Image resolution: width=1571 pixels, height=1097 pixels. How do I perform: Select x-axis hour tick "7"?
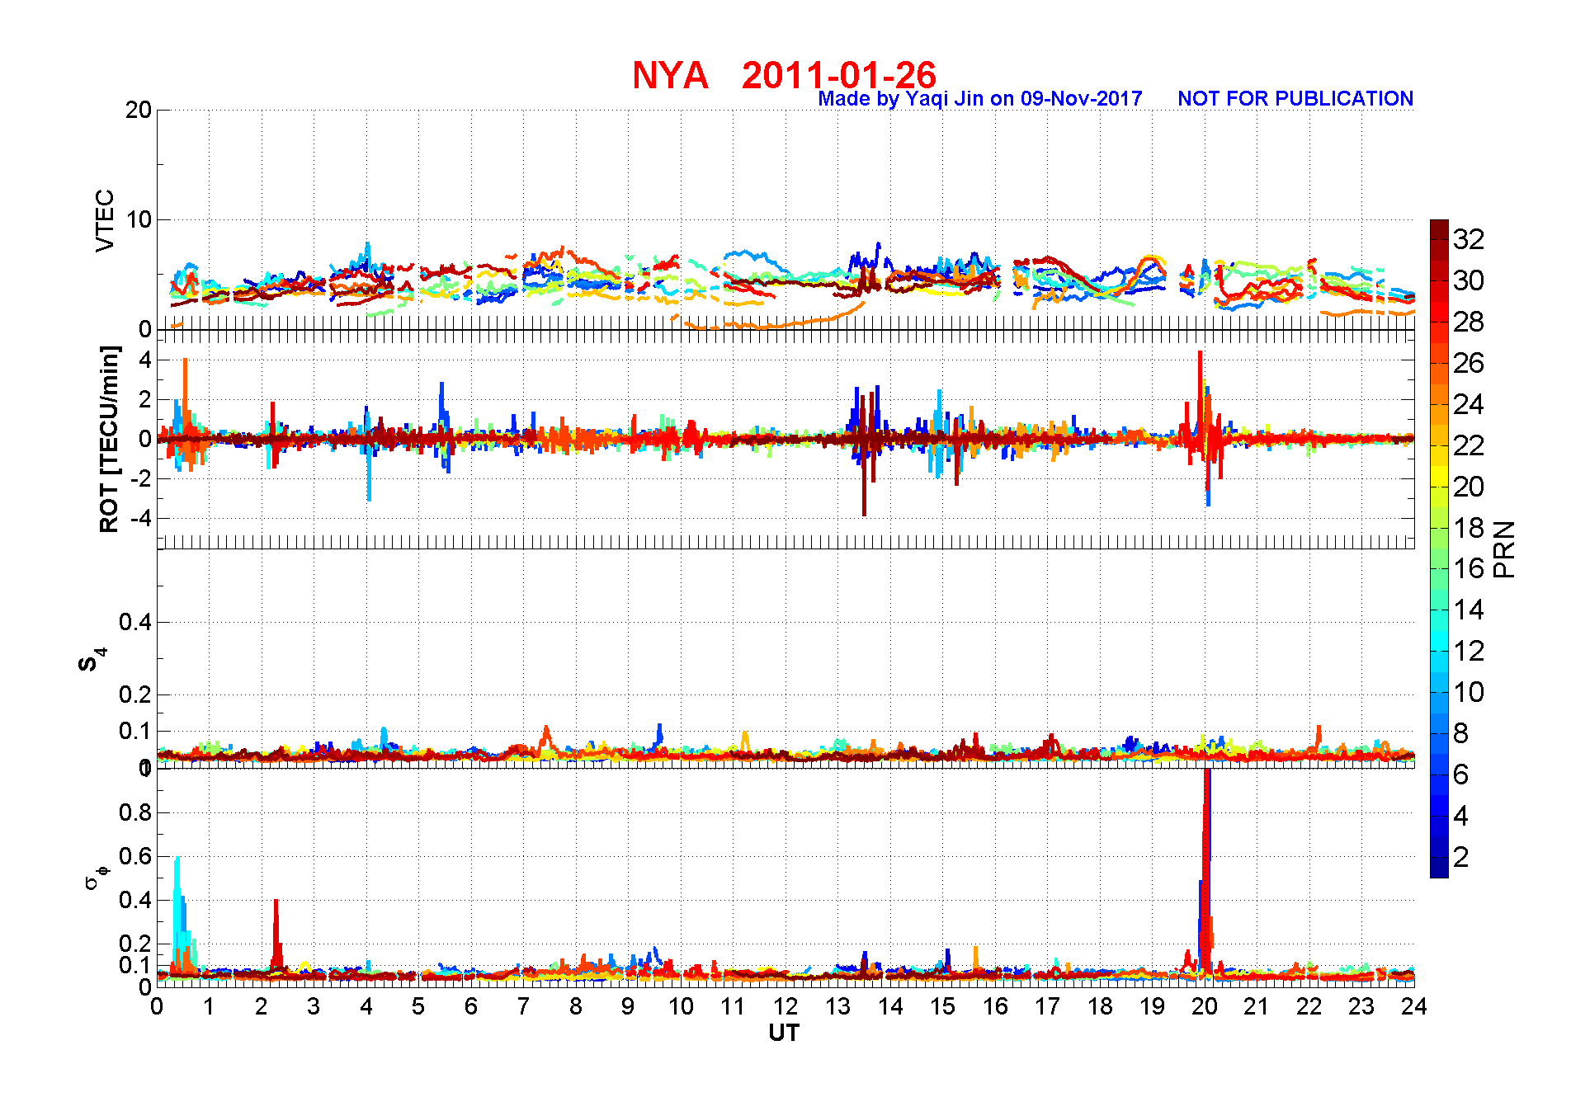click(523, 1006)
